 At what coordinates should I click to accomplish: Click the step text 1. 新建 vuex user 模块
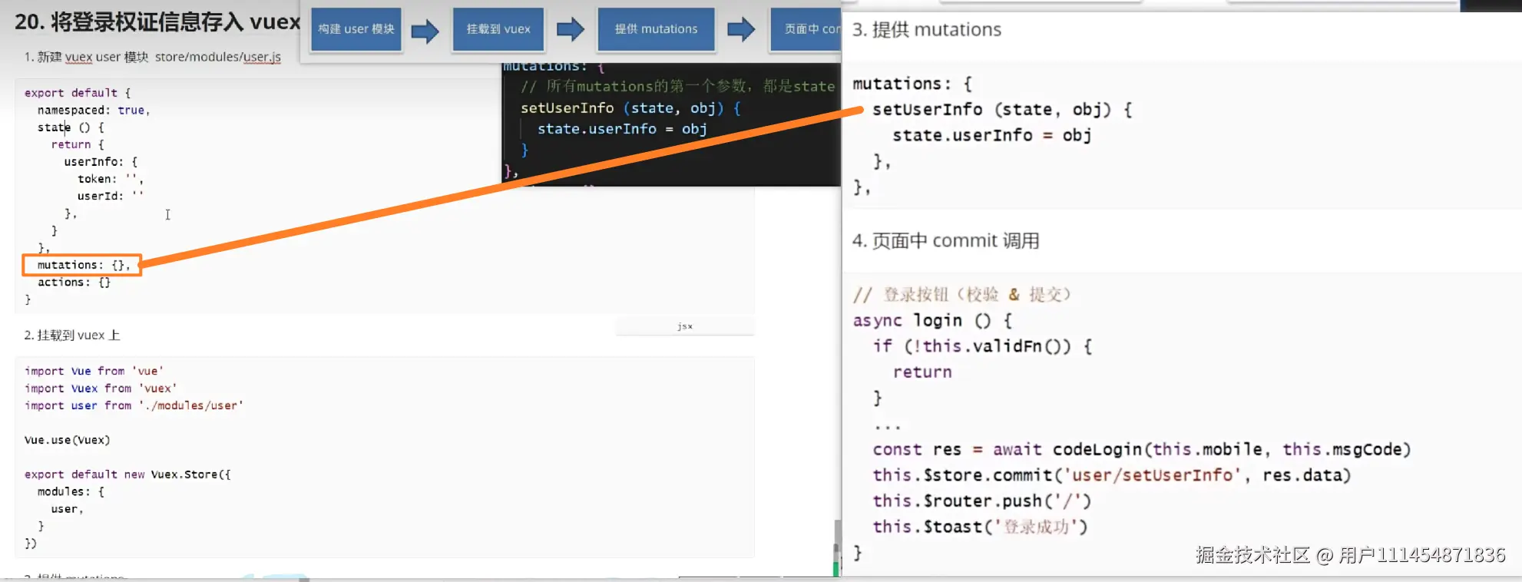click(x=86, y=57)
